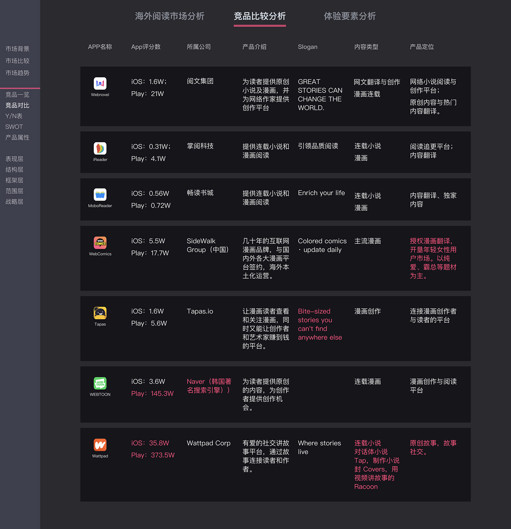Click the Naver（韩国著名搜索引擎）cell
The width and height of the screenshot is (511, 529).
(209, 386)
